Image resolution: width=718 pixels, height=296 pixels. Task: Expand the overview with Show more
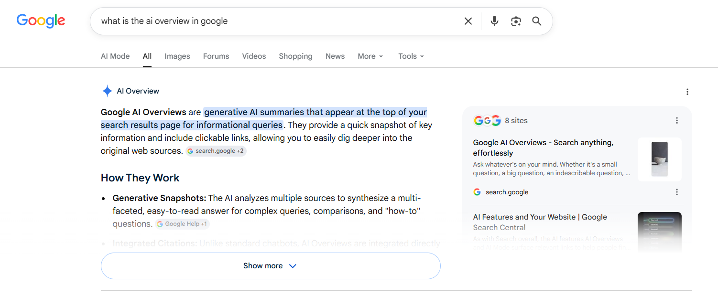[x=271, y=266]
